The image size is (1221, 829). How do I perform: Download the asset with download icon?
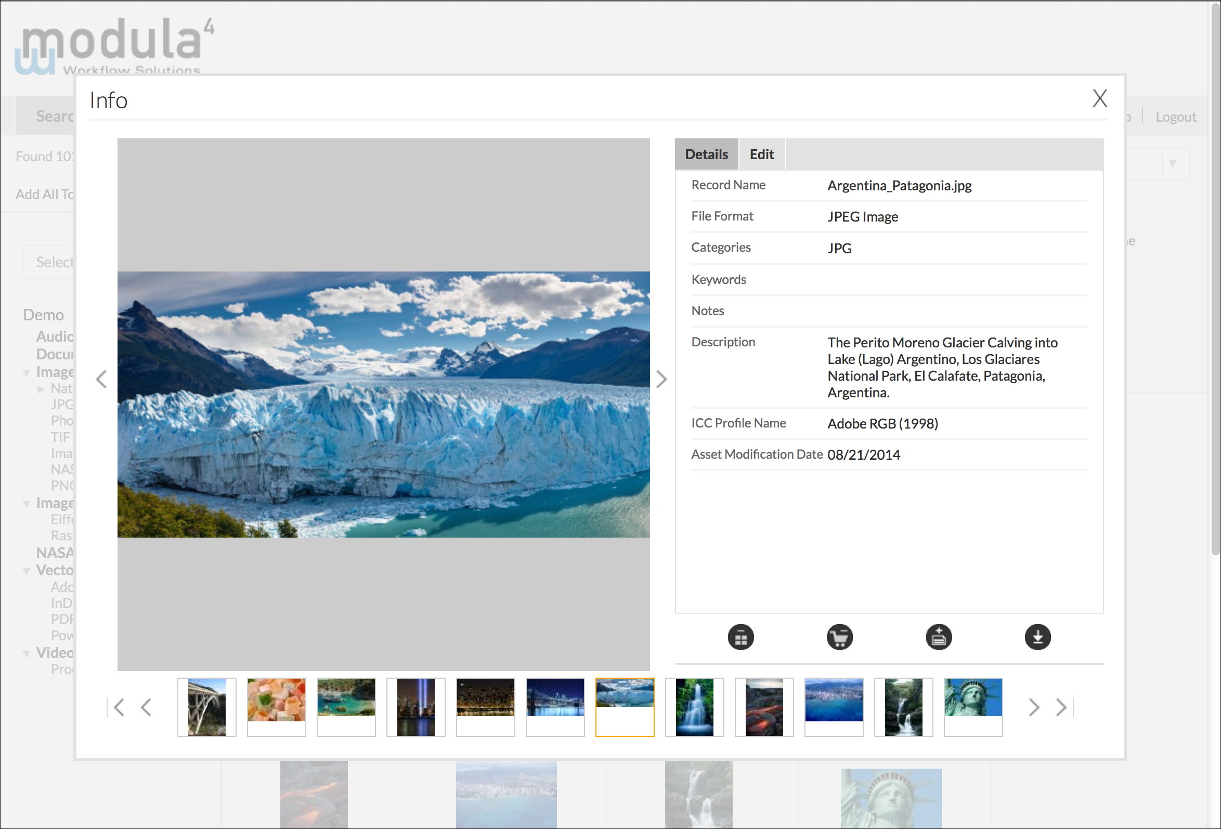pos(1037,637)
